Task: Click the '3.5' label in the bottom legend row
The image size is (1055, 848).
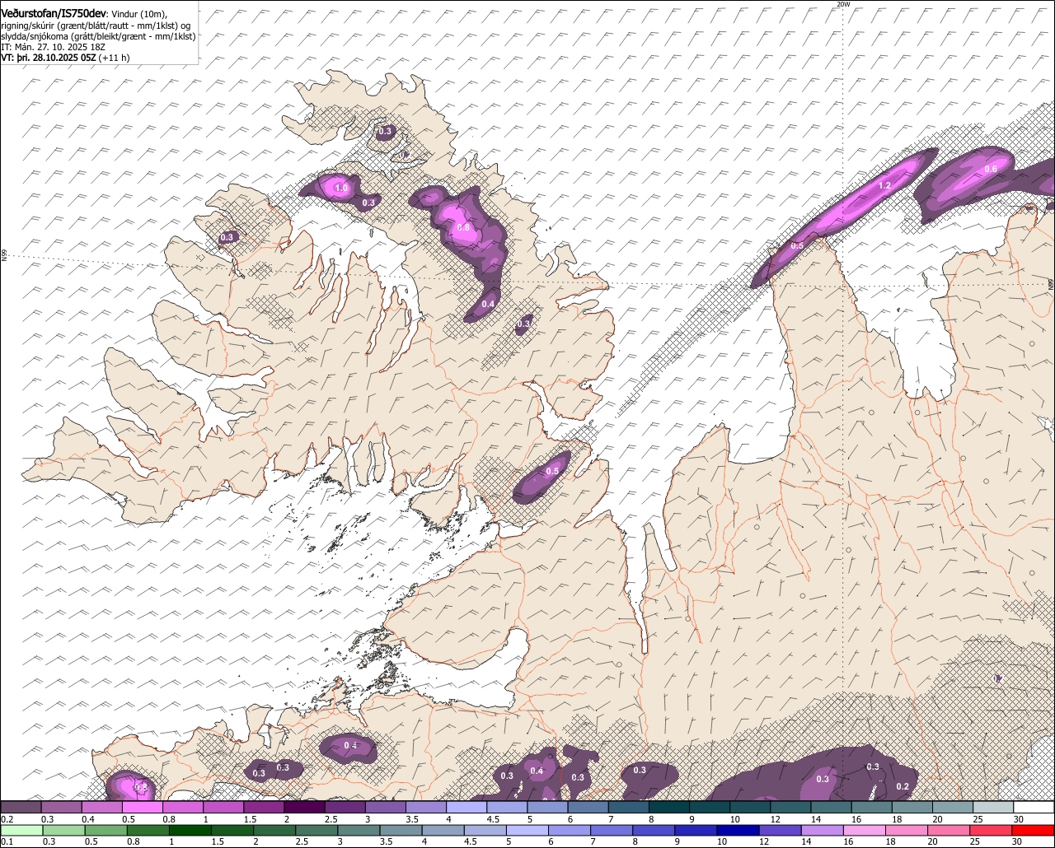Action: pos(386,841)
